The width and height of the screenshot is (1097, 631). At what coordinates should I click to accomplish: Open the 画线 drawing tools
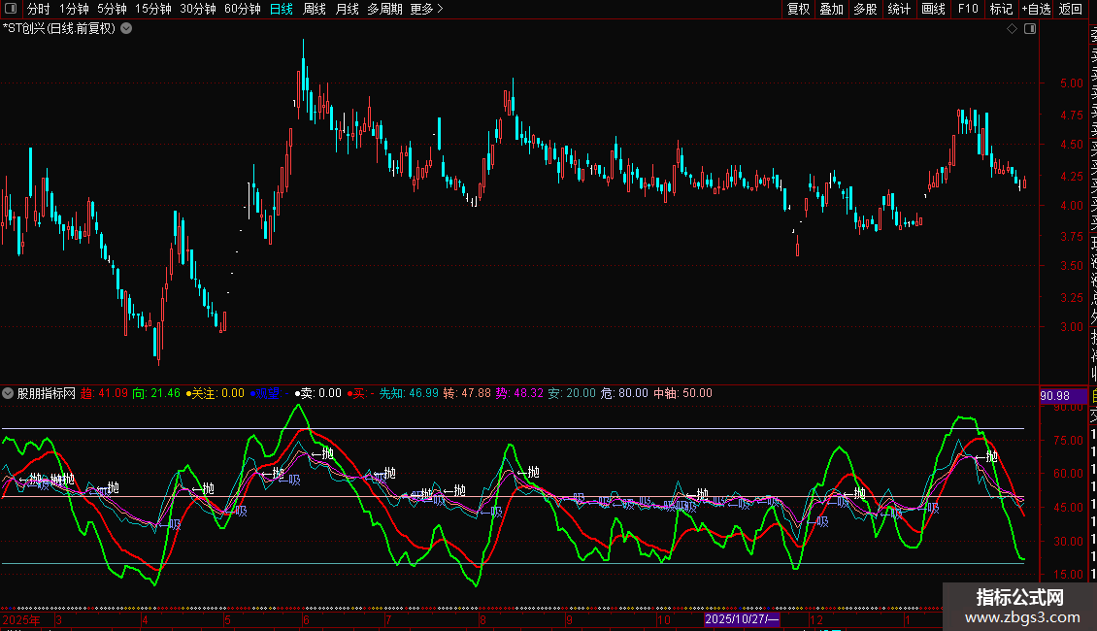point(933,9)
